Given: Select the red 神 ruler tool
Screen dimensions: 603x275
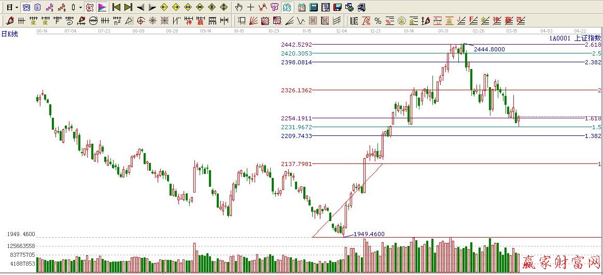Looking at the screenshot, I should [x=189, y=20].
